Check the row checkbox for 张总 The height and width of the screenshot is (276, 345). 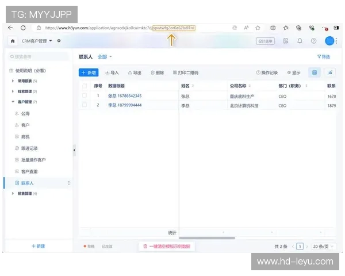(x=85, y=96)
